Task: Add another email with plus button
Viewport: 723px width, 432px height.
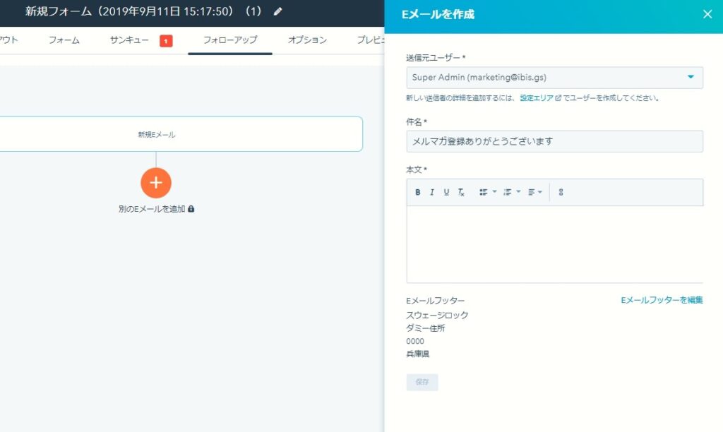Action: pyautogui.click(x=156, y=183)
